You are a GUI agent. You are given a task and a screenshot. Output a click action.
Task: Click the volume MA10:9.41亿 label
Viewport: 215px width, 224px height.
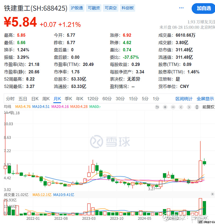(64, 195)
